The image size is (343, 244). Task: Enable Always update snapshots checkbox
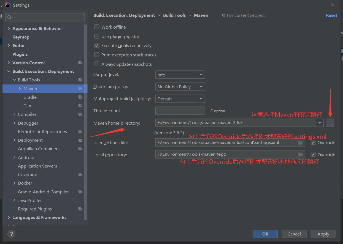tap(97, 64)
